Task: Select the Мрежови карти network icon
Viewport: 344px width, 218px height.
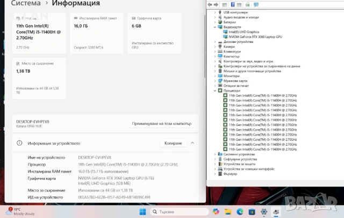Action: (220, 81)
